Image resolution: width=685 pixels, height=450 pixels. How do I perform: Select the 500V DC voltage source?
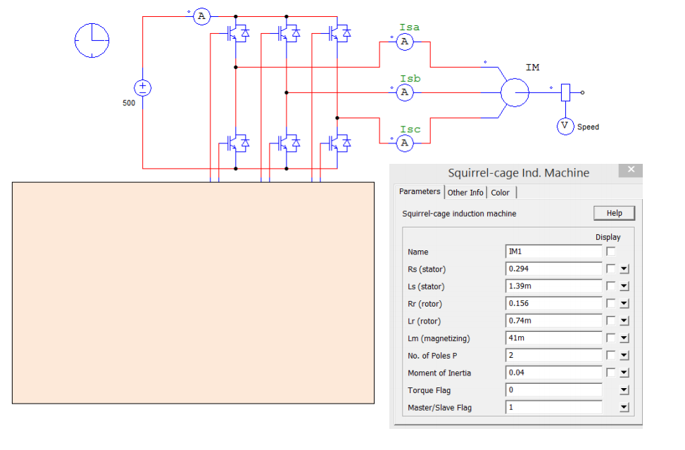tap(143, 88)
